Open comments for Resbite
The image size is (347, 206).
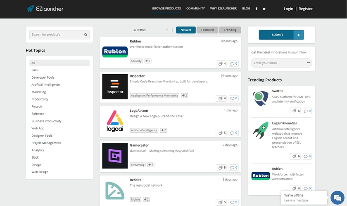pyautogui.click(x=234, y=202)
